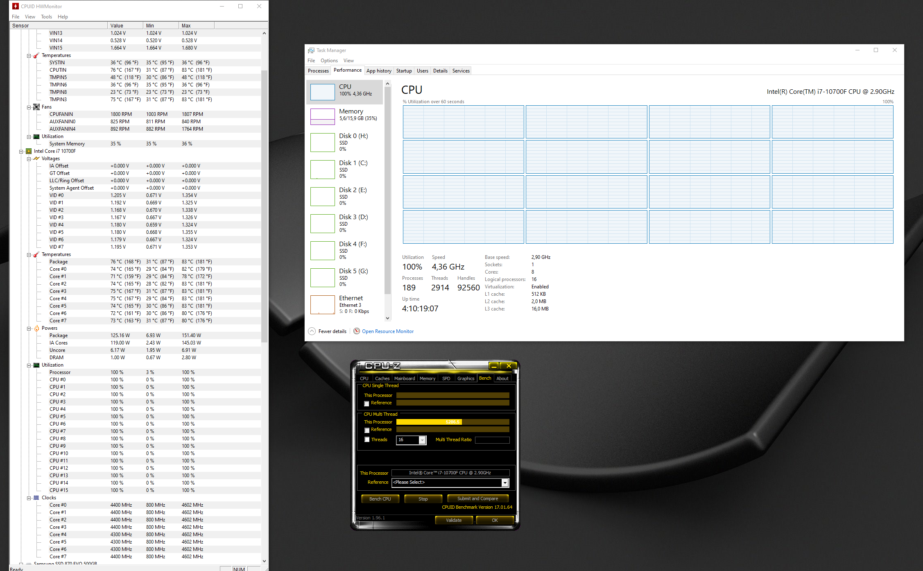Viewport: 923px width, 571px height.
Task: Open the HWMonitor File menu
Action: 16,17
